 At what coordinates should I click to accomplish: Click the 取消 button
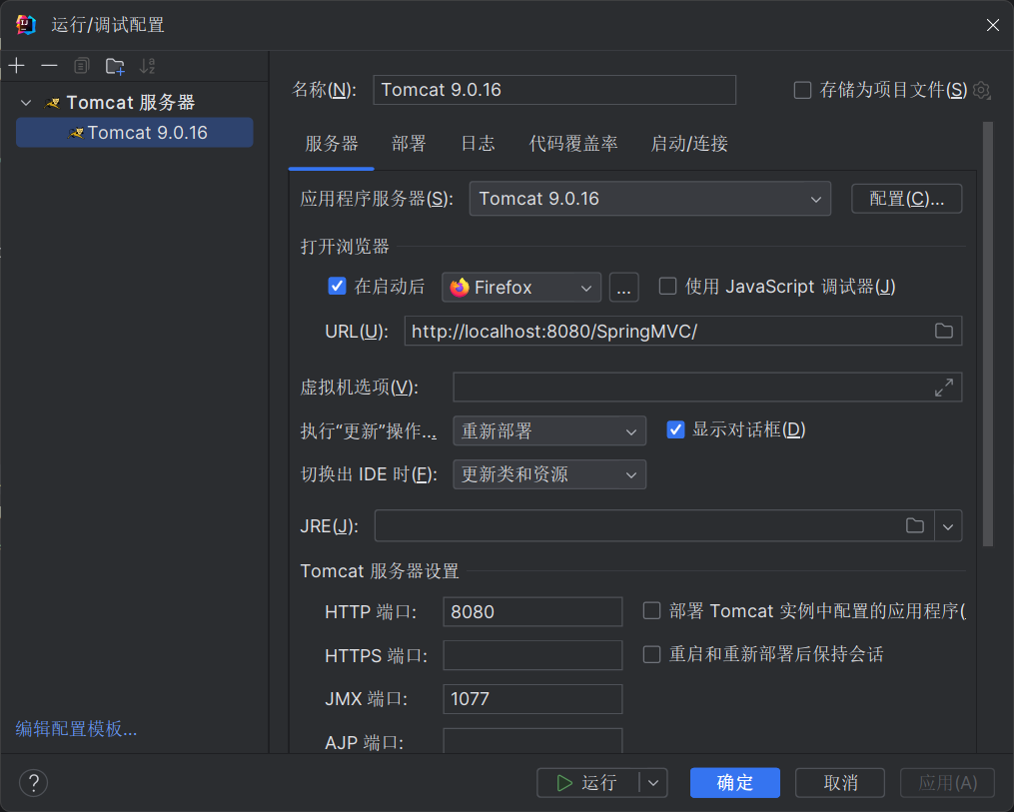[x=840, y=783]
